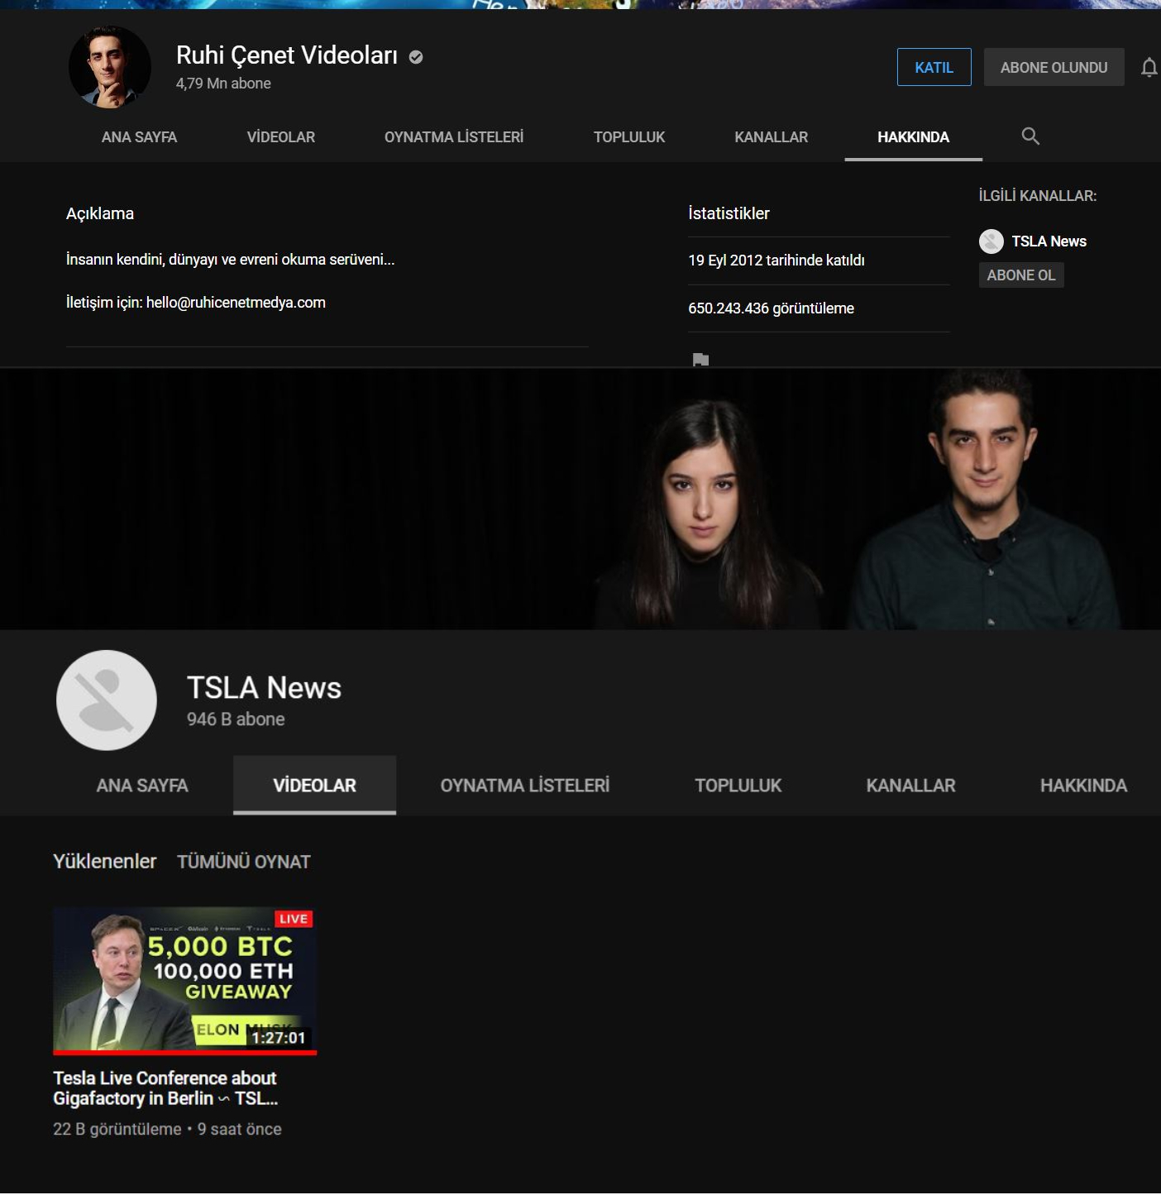Open Ruhi Çenet channel avatar
Viewport: 1161px width, 1195px height.
(x=110, y=67)
